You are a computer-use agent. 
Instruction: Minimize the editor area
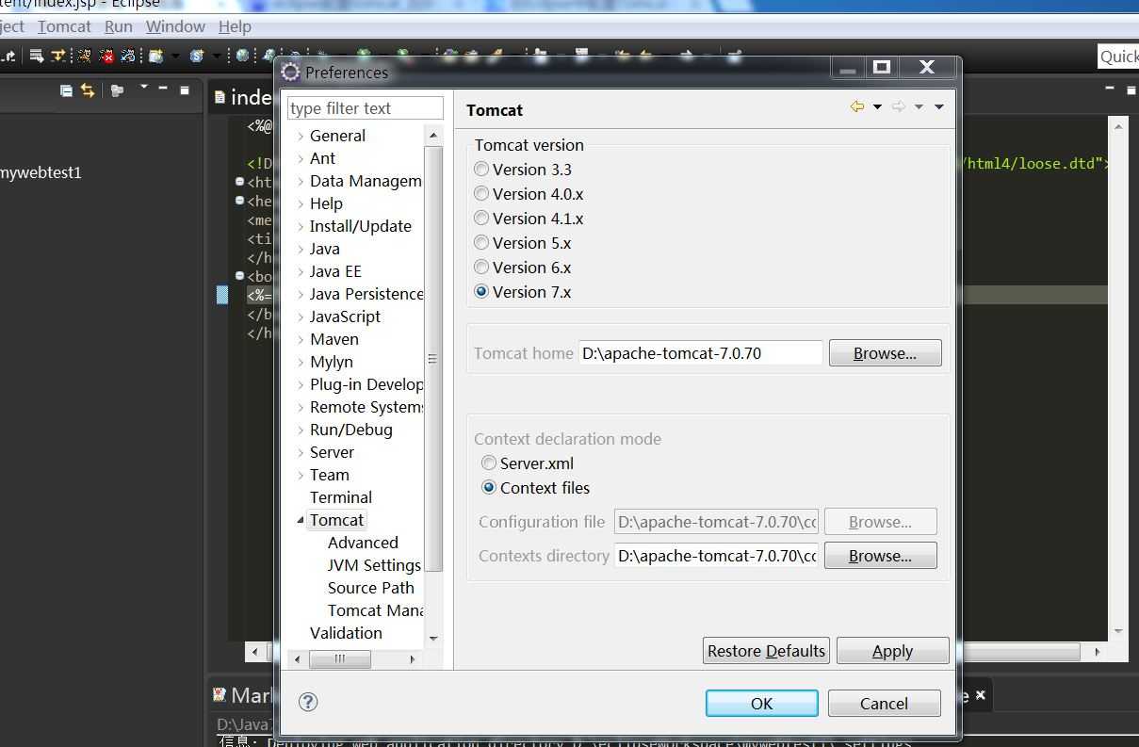pos(1108,89)
